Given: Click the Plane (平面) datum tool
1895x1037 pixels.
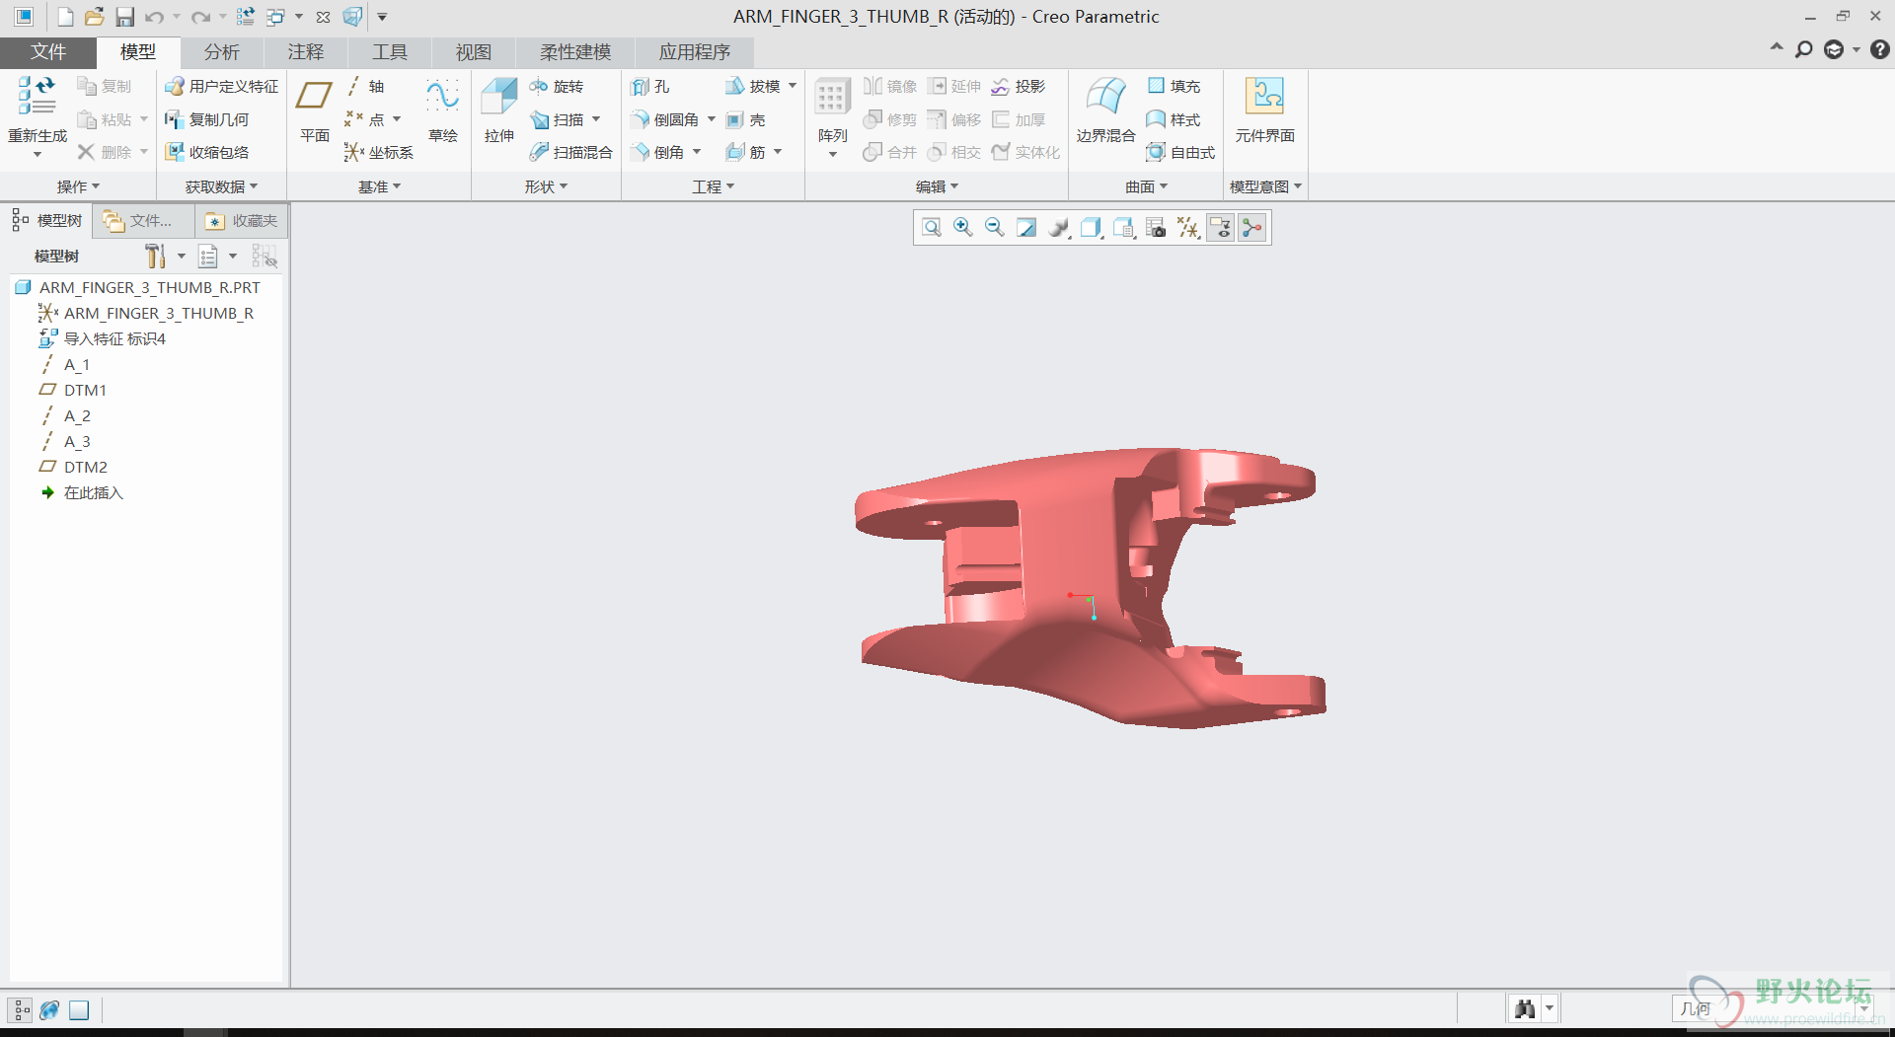Looking at the screenshot, I should (315, 111).
